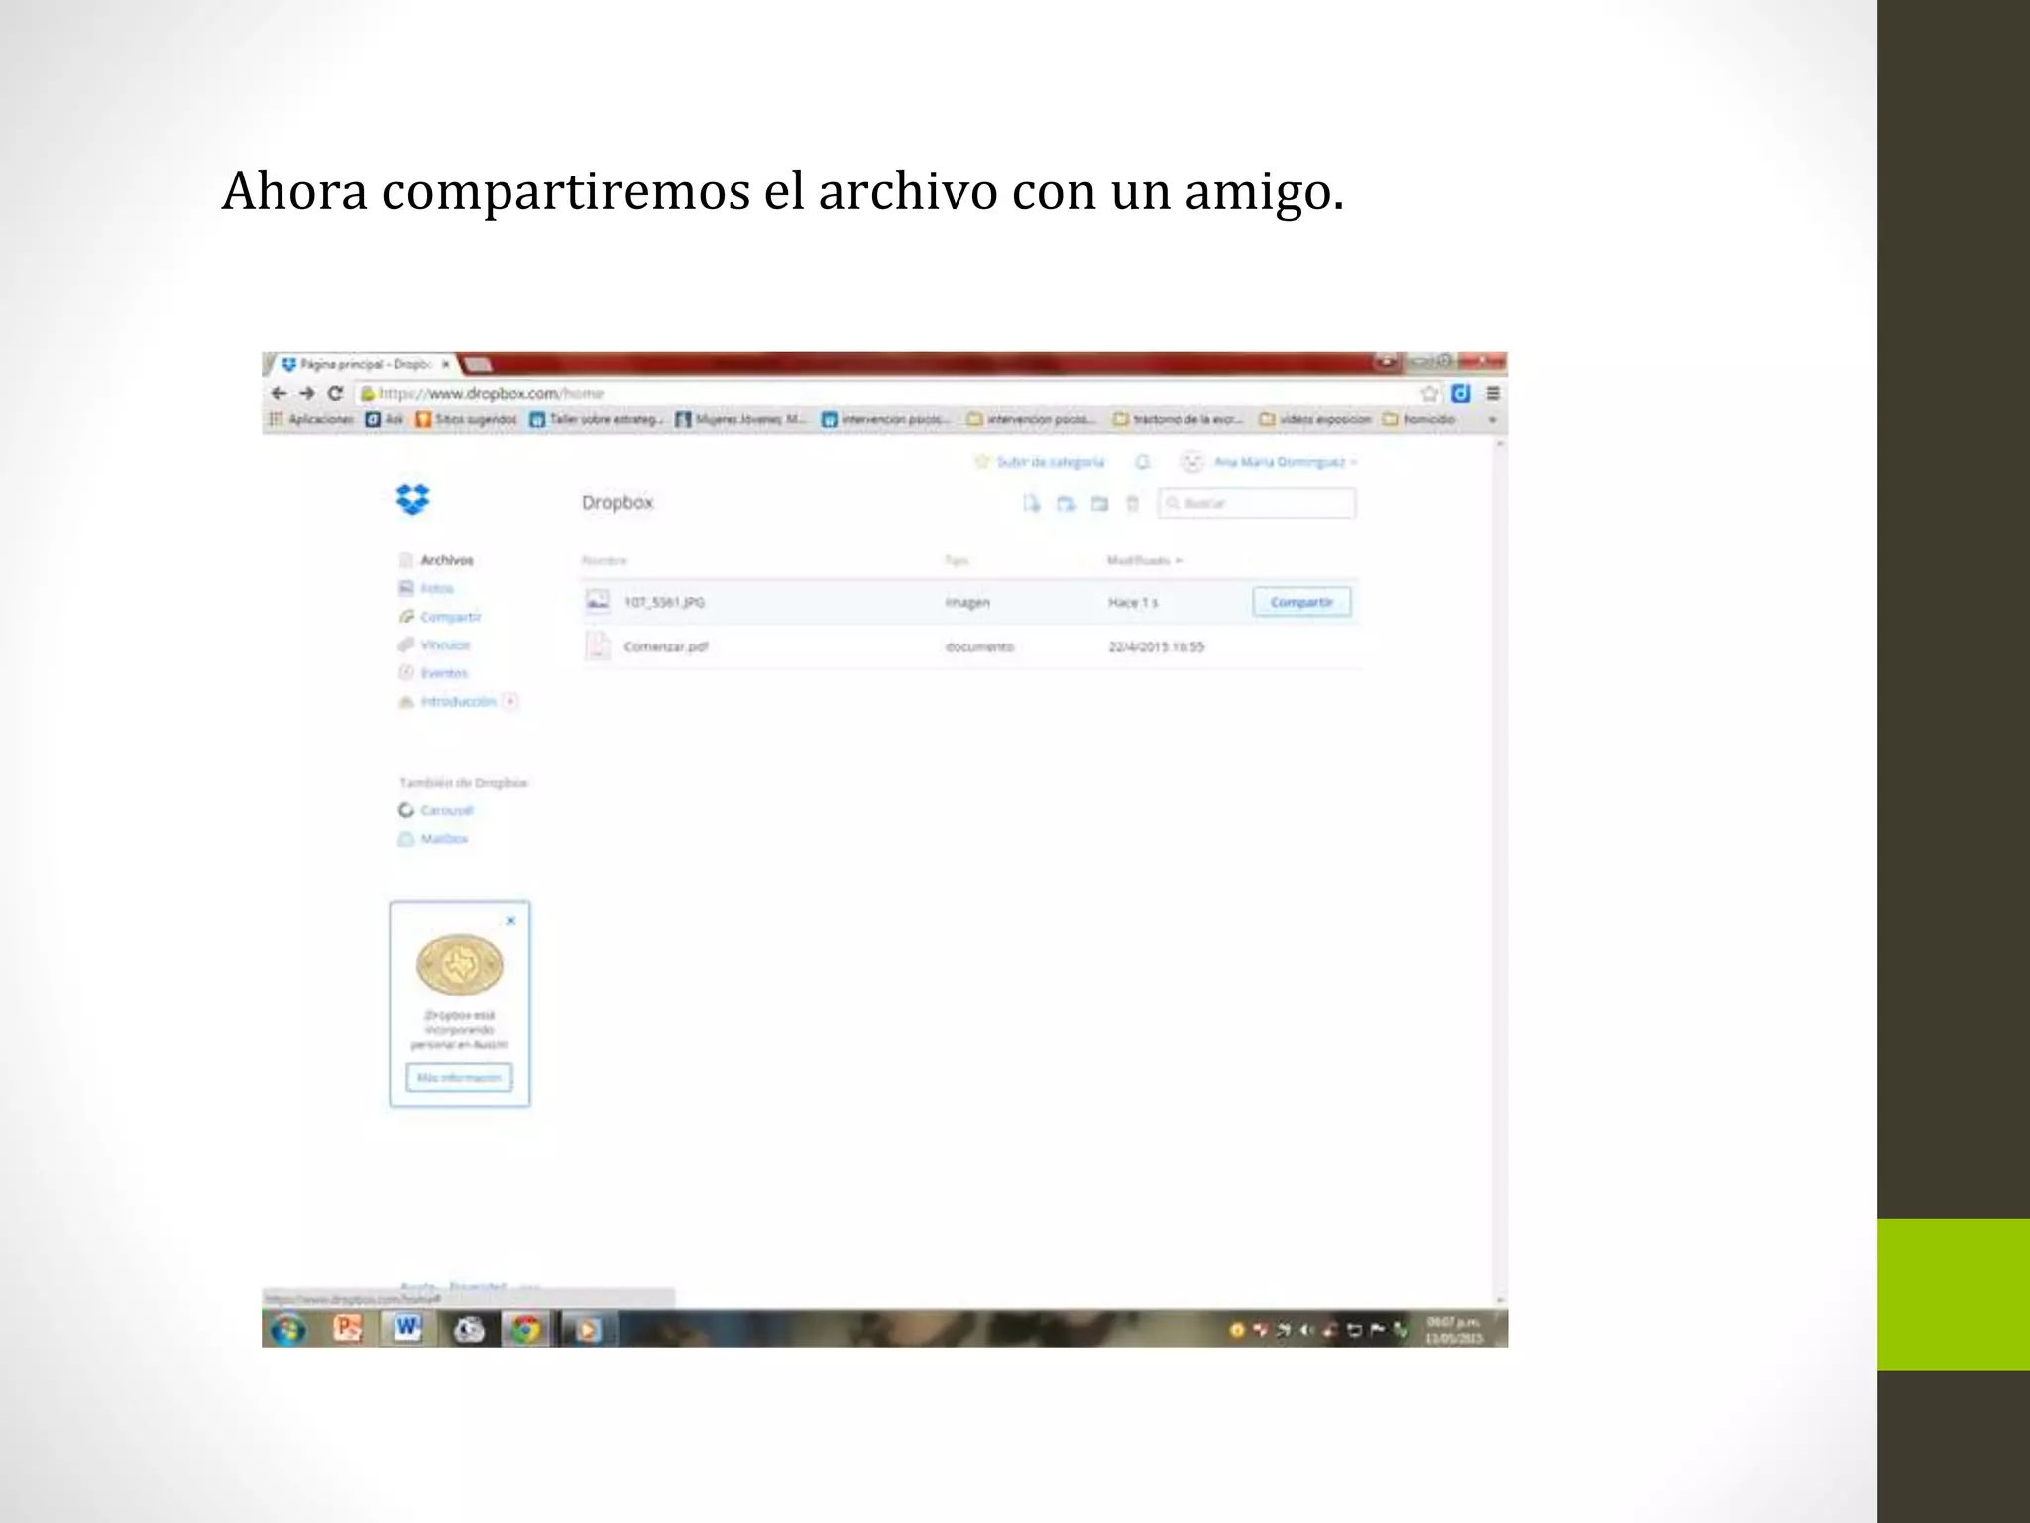Click the Nombre column header

tap(604, 560)
